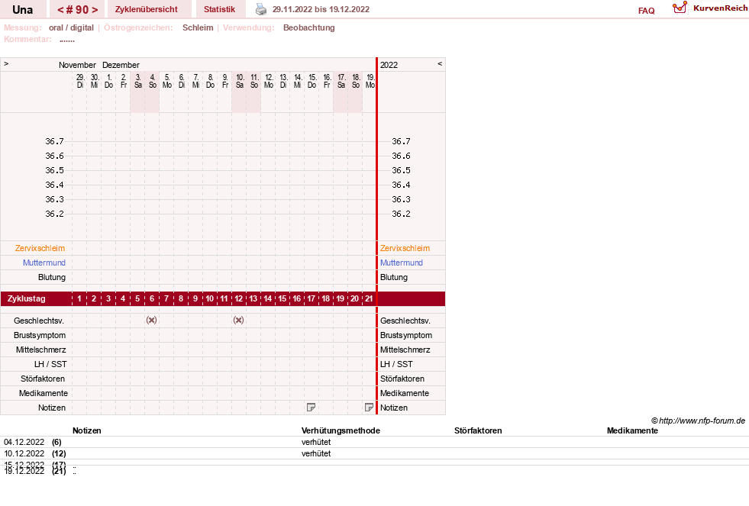Click the Zyklustag row label

(x=27, y=299)
